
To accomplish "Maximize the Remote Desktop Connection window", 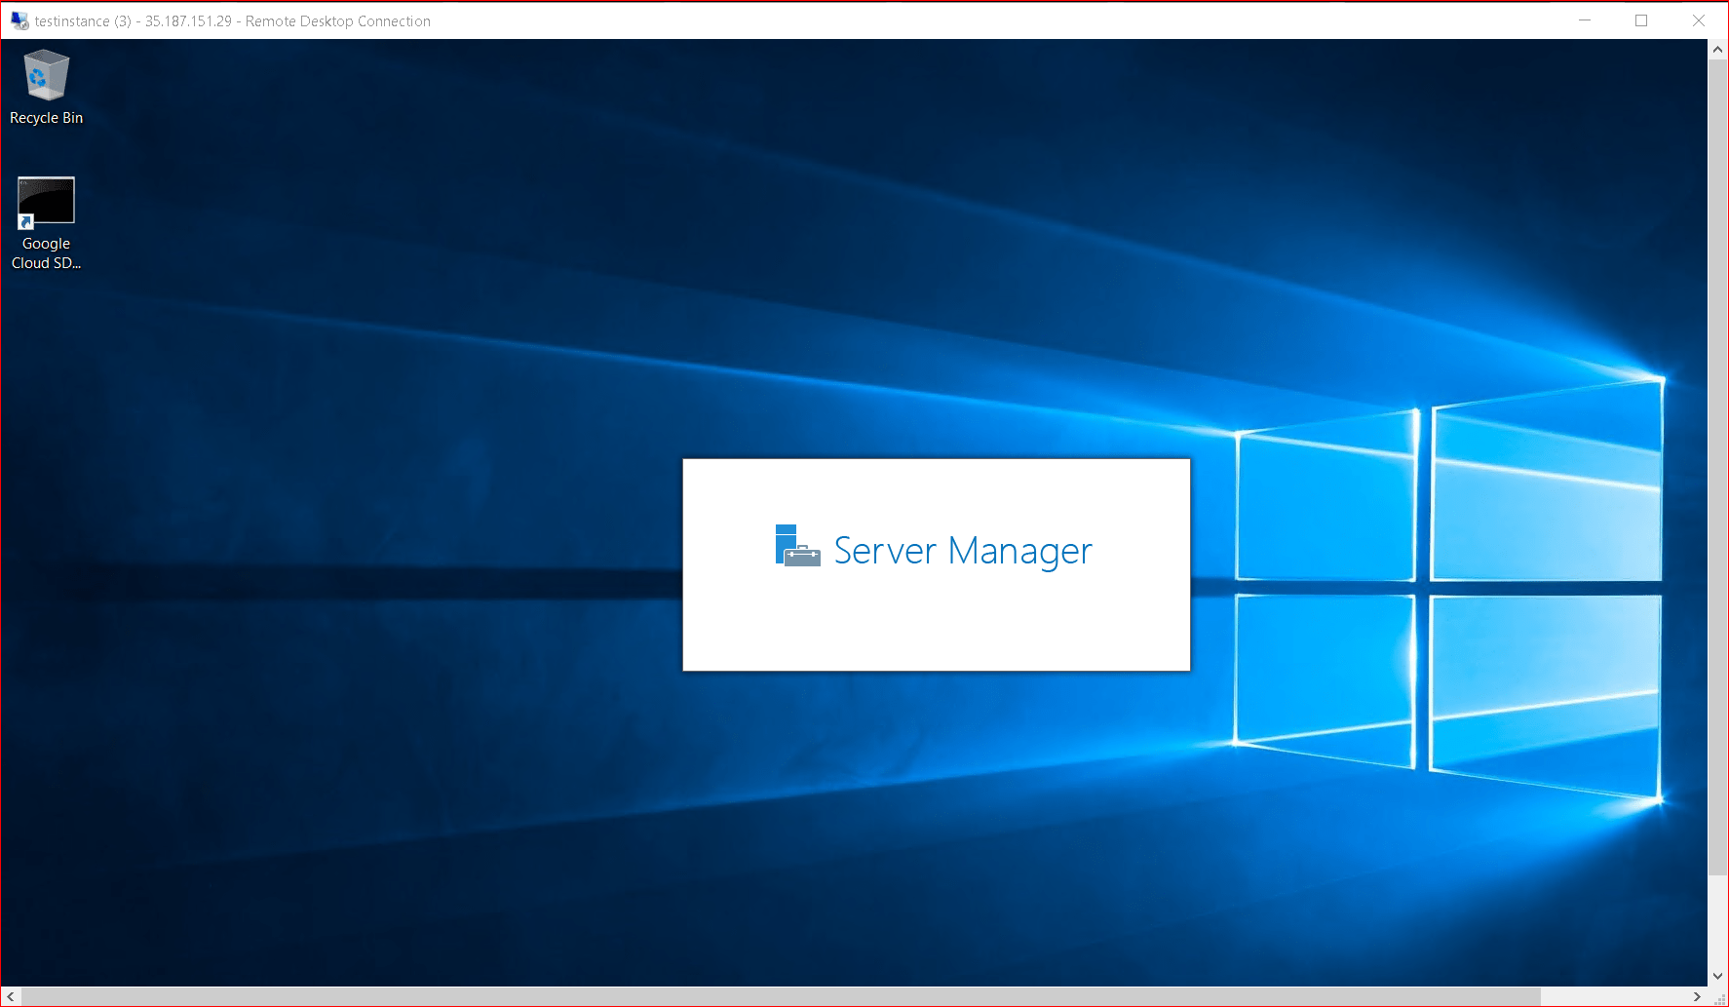I will tap(1641, 20).
